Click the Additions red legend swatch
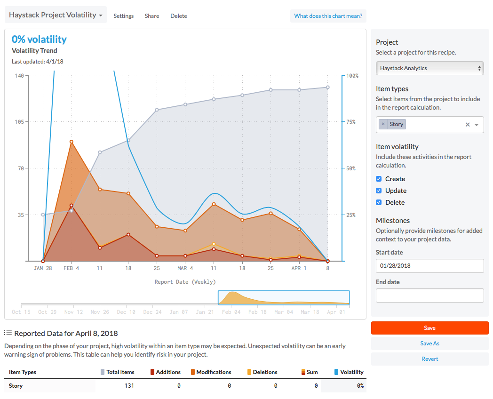This screenshot has width=493, height=399. tap(152, 372)
